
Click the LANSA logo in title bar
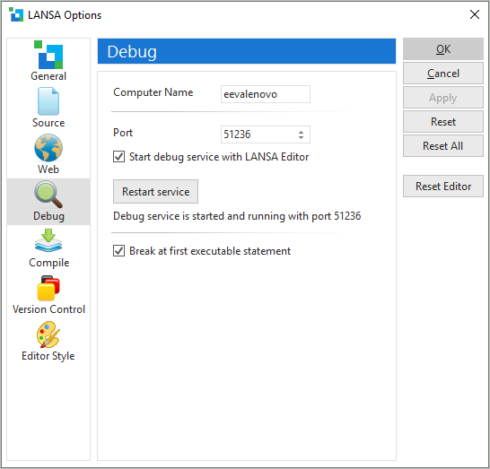click(16, 14)
